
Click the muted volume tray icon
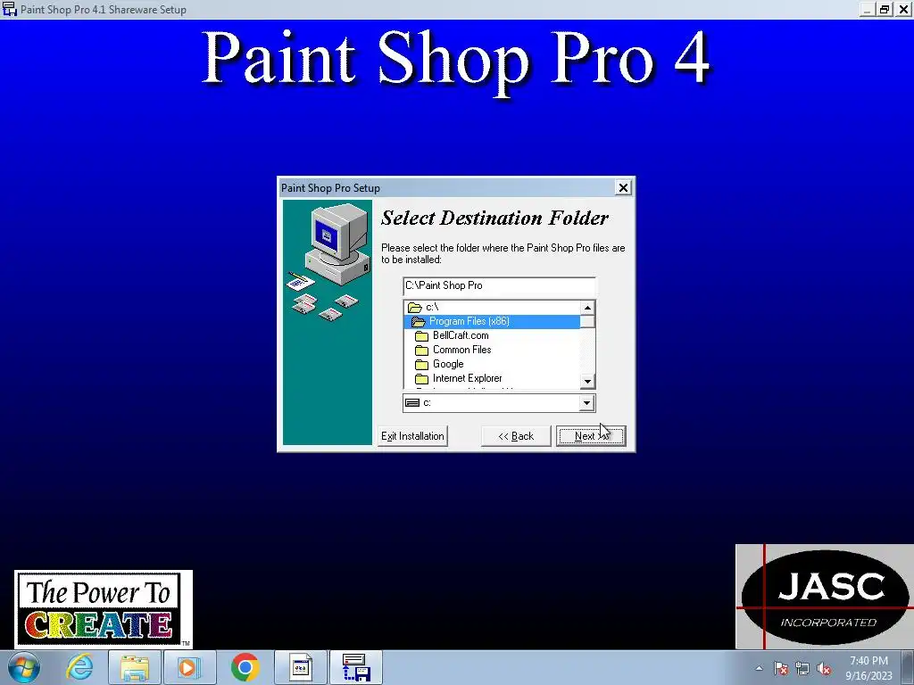(824, 669)
